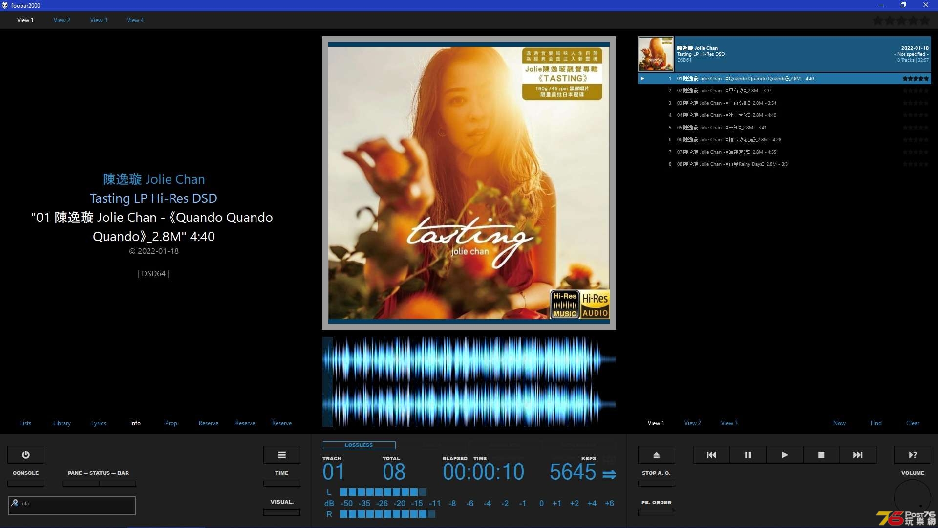Click the search icon in the search box
Viewport: 938px width, 528px height.
coord(15,503)
